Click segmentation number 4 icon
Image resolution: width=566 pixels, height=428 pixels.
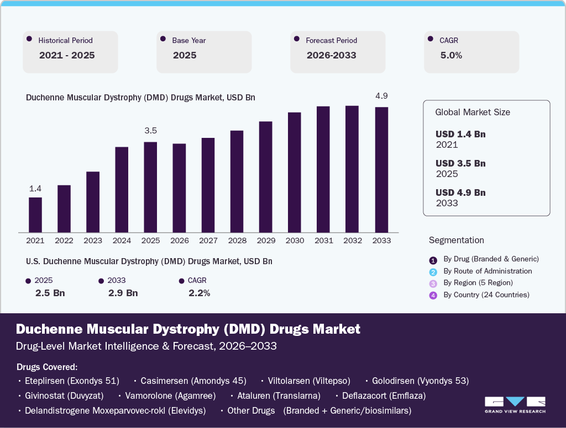[x=433, y=296]
